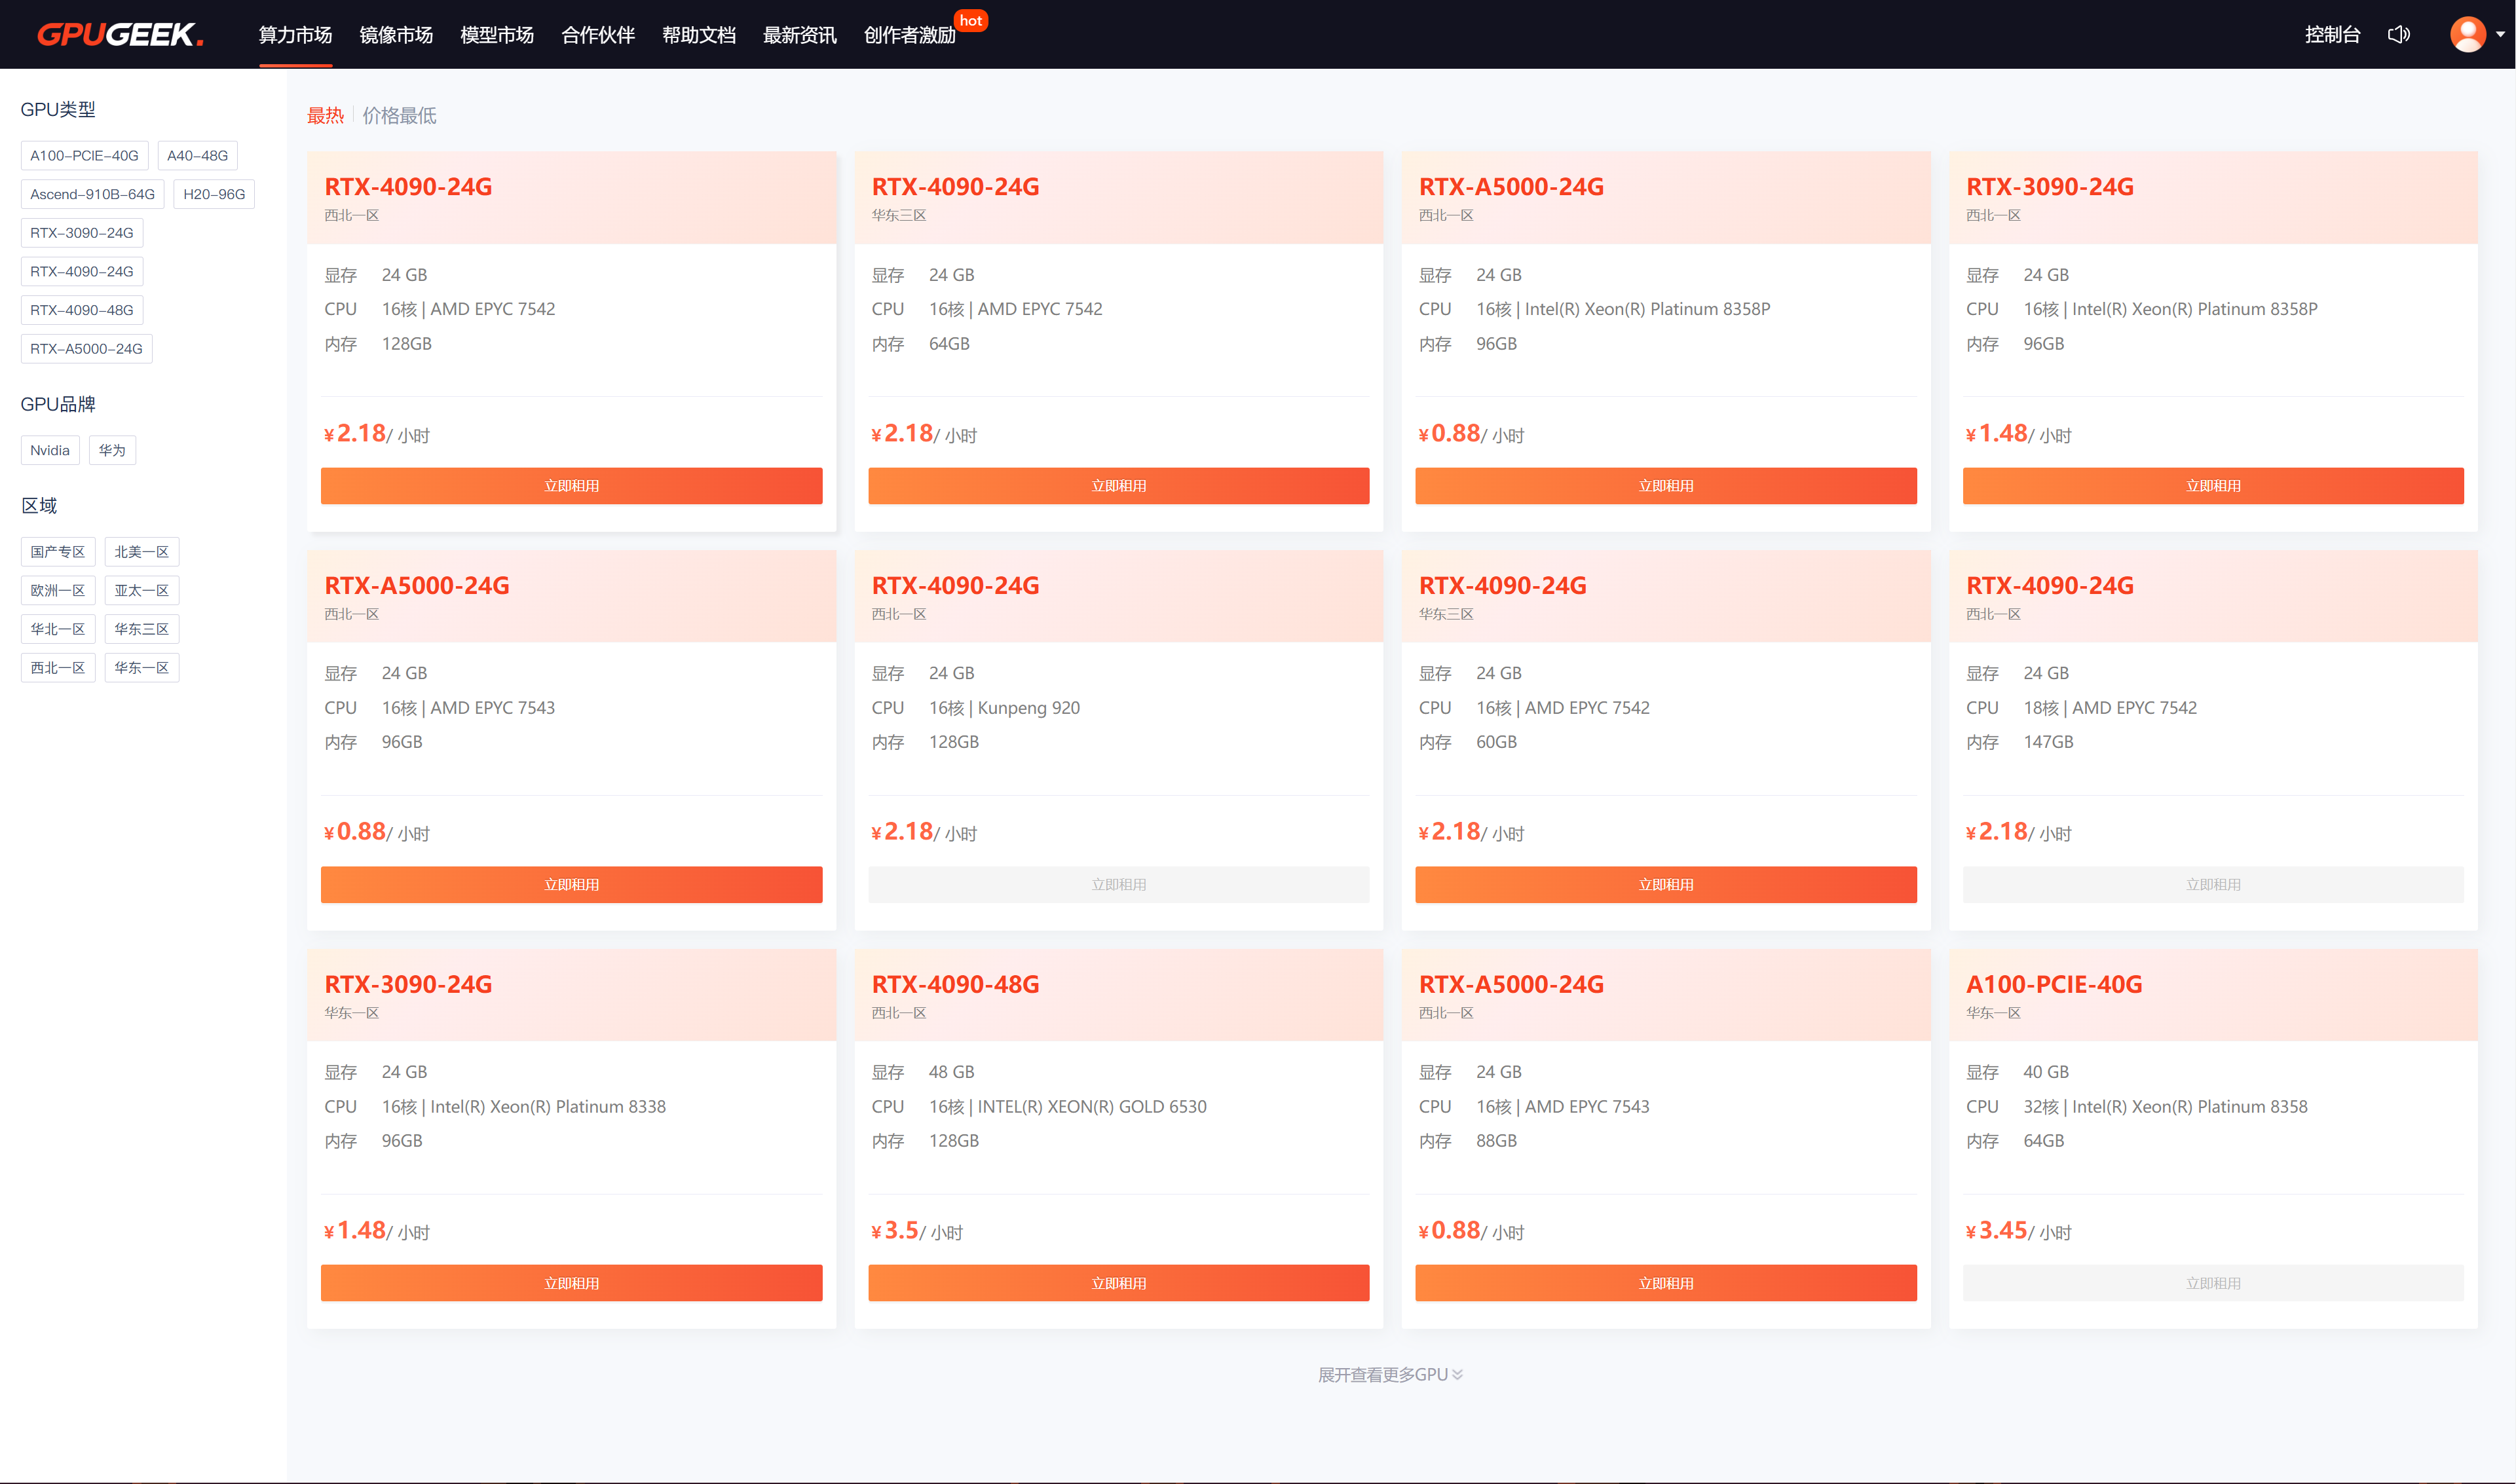2516x1484 pixels.
Task: Go to 合作伙伴 page
Action: tap(598, 35)
